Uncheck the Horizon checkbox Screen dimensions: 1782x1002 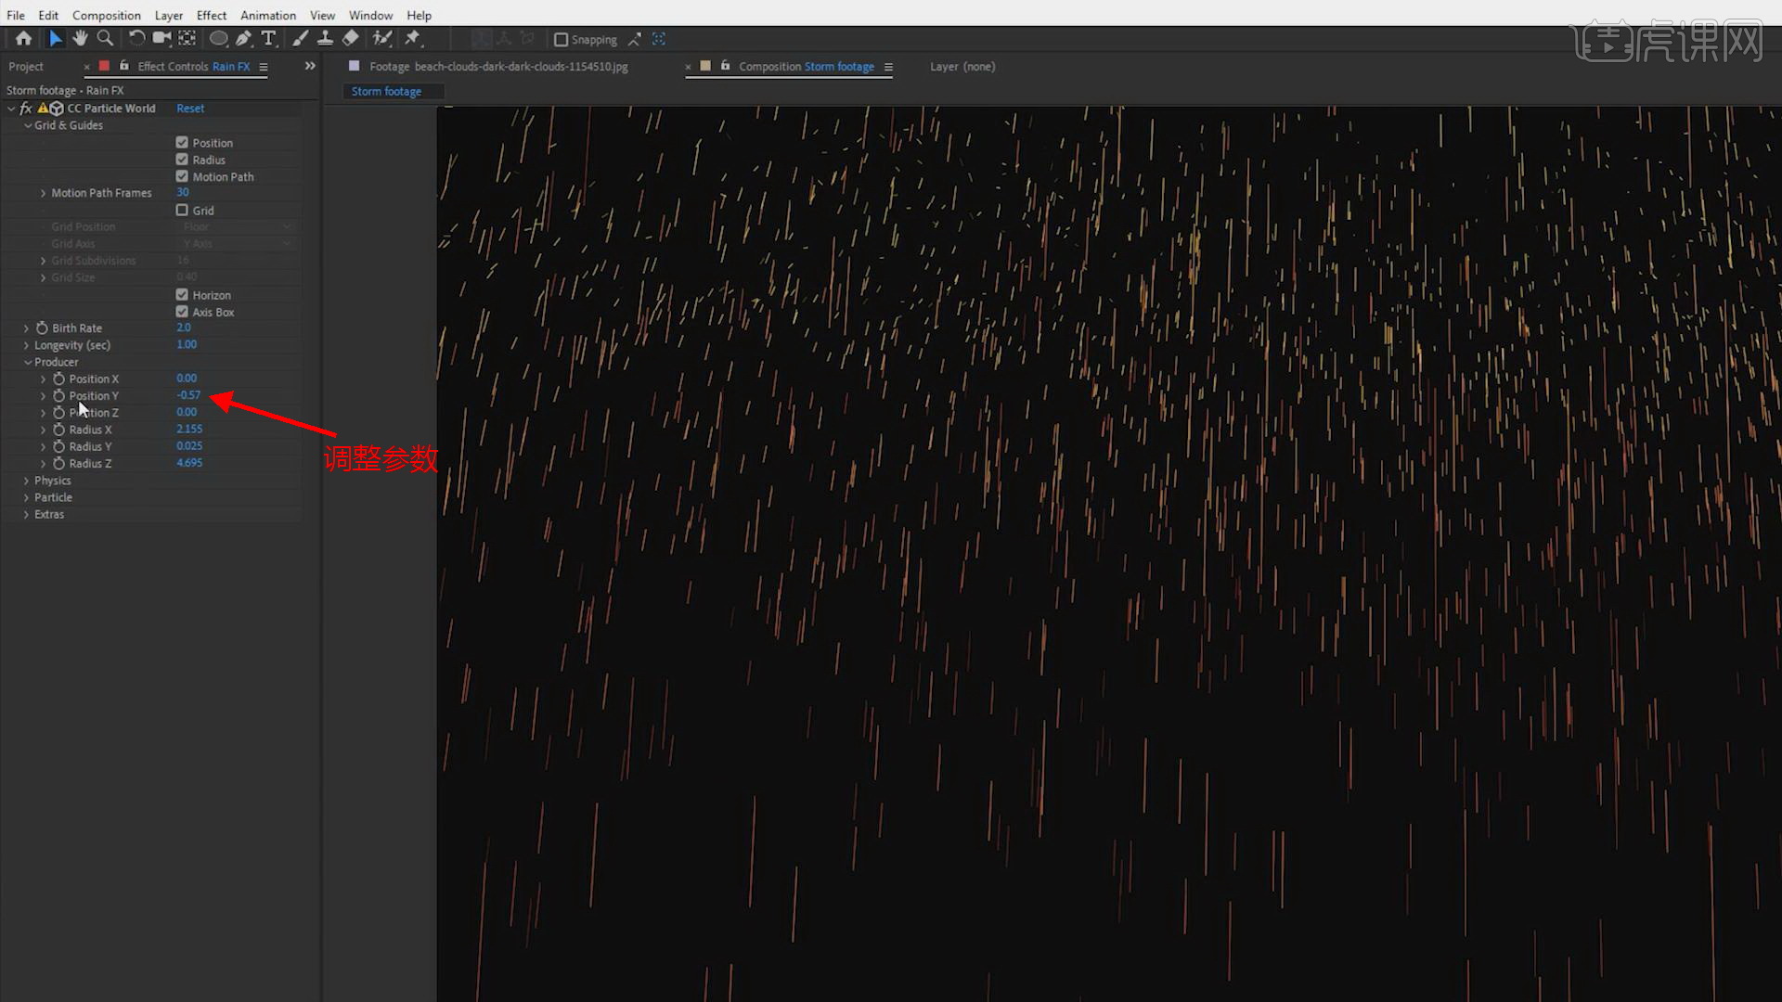(x=182, y=295)
